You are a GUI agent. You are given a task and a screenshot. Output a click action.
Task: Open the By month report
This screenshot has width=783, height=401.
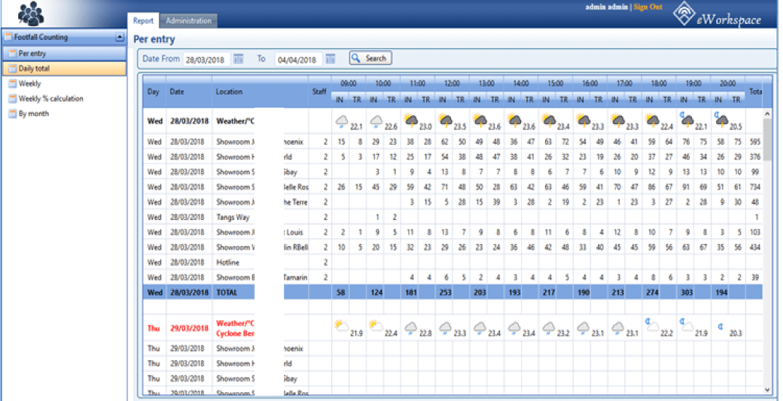[33, 113]
